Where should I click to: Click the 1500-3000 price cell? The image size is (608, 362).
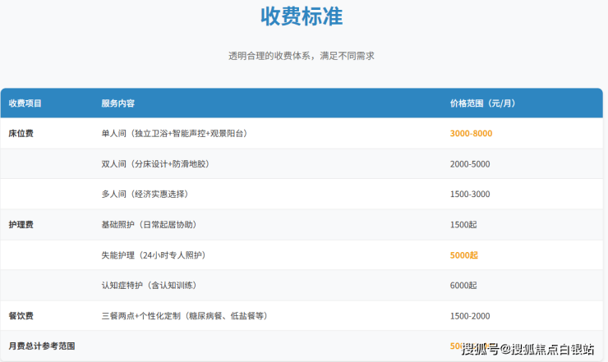pos(470,195)
